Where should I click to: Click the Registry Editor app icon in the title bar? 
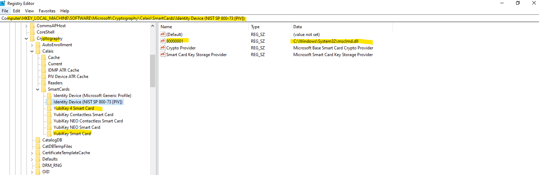[2, 3]
